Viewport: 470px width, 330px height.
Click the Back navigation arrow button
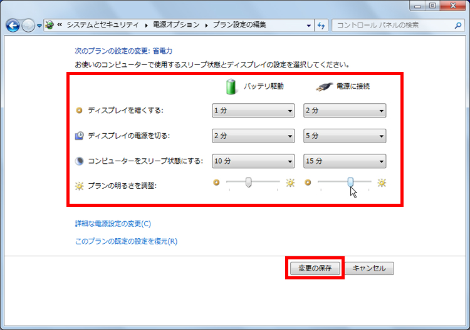13,26
